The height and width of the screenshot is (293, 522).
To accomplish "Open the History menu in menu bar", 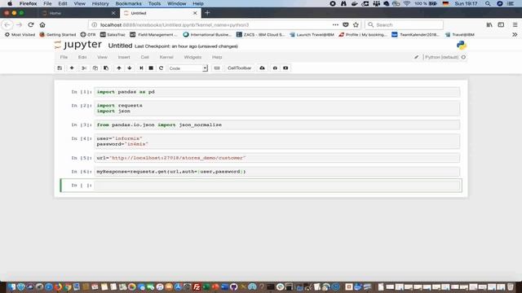I will (x=100, y=3).
